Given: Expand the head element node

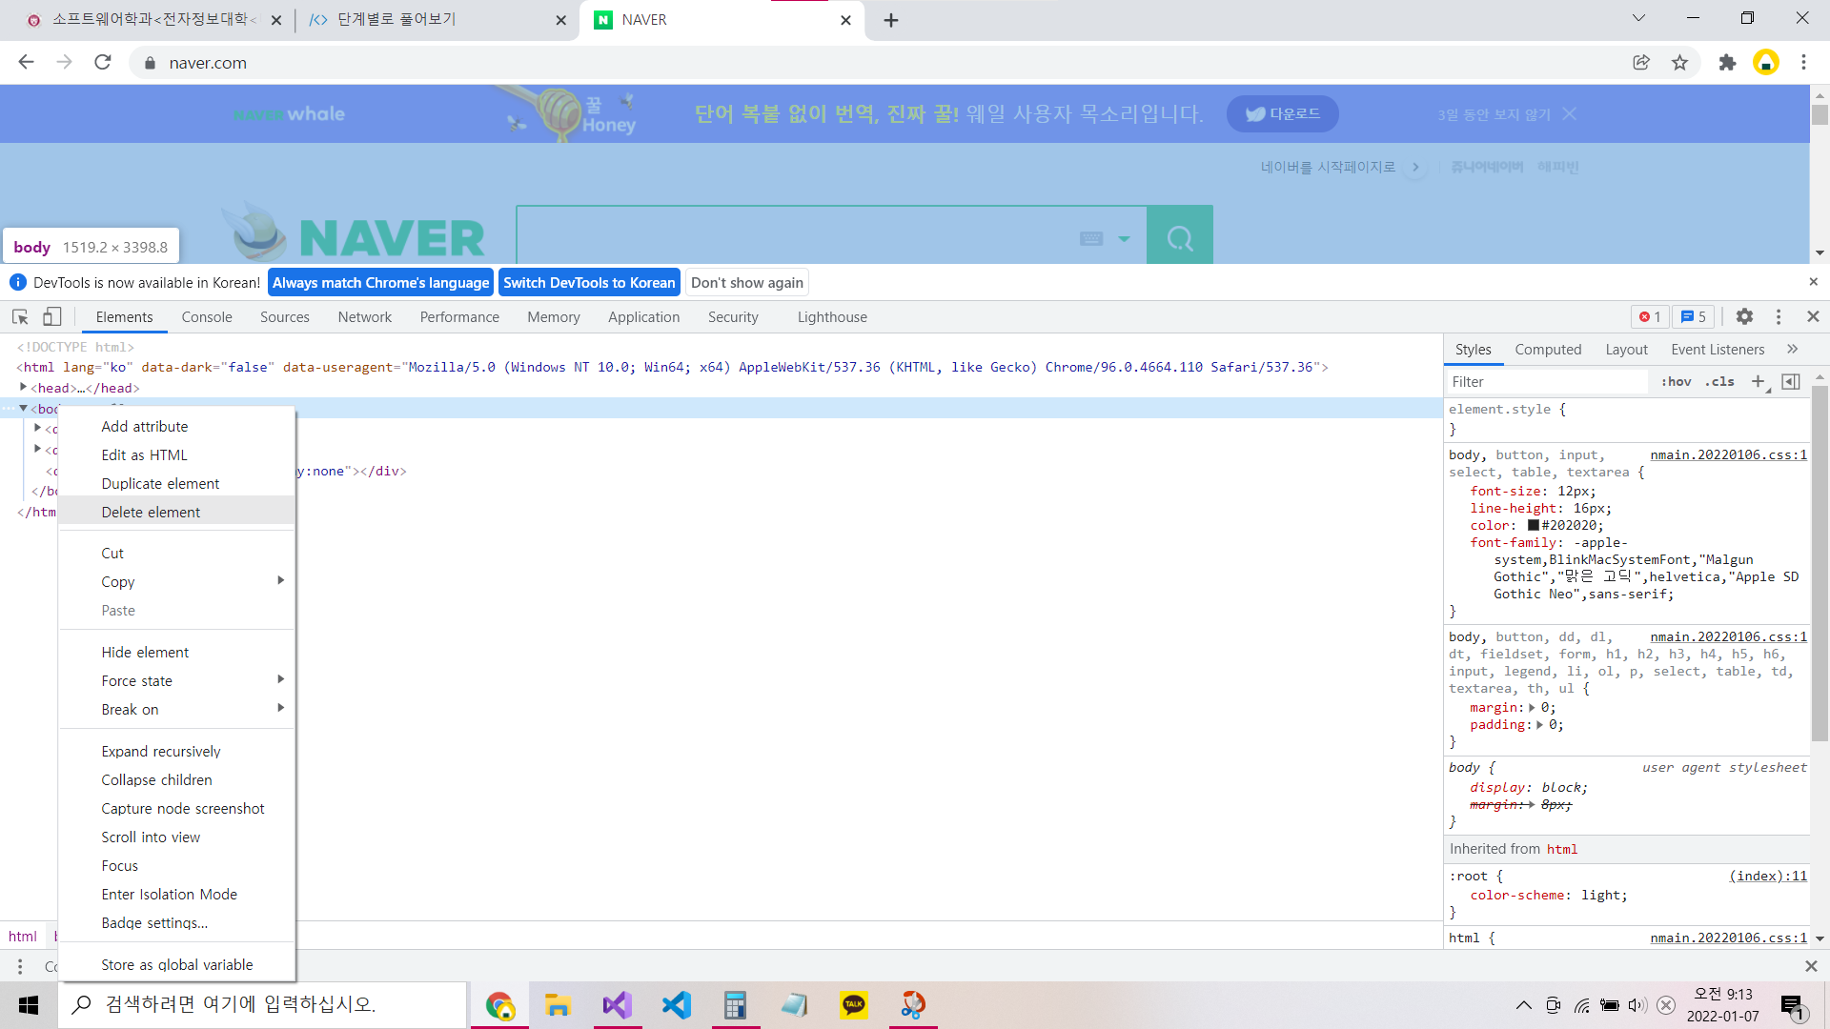Looking at the screenshot, I should click(24, 387).
